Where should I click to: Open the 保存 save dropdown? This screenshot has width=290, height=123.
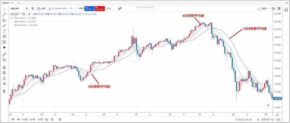(x=263, y=9)
